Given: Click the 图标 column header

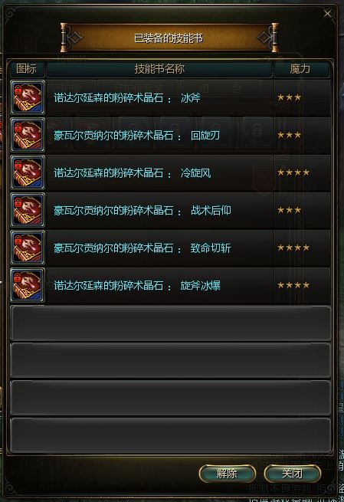Looking at the screenshot, I should click(x=27, y=69).
